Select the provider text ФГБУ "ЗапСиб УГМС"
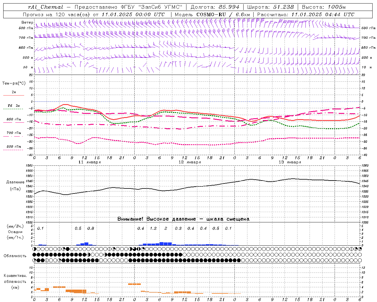This screenshot has width=377, height=302. pyautogui.click(x=152, y=7)
